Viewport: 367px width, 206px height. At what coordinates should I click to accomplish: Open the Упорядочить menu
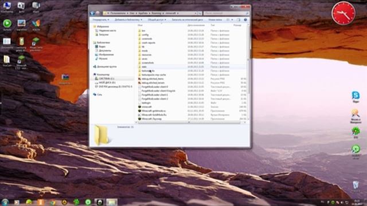101,20
